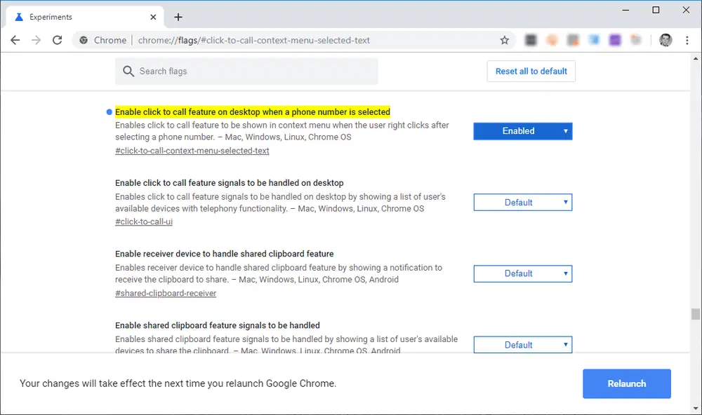
Task: Open the Default dropdown for receiver device flag
Action: pyautogui.click(x=522, y=273)
